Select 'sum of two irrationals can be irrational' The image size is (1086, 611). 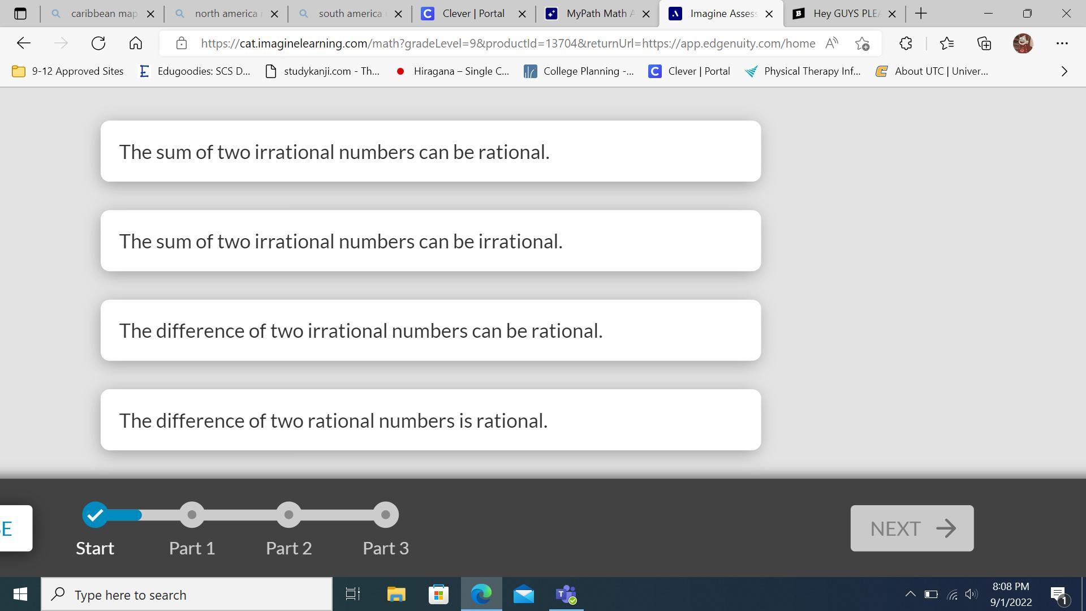pos(430,241)
